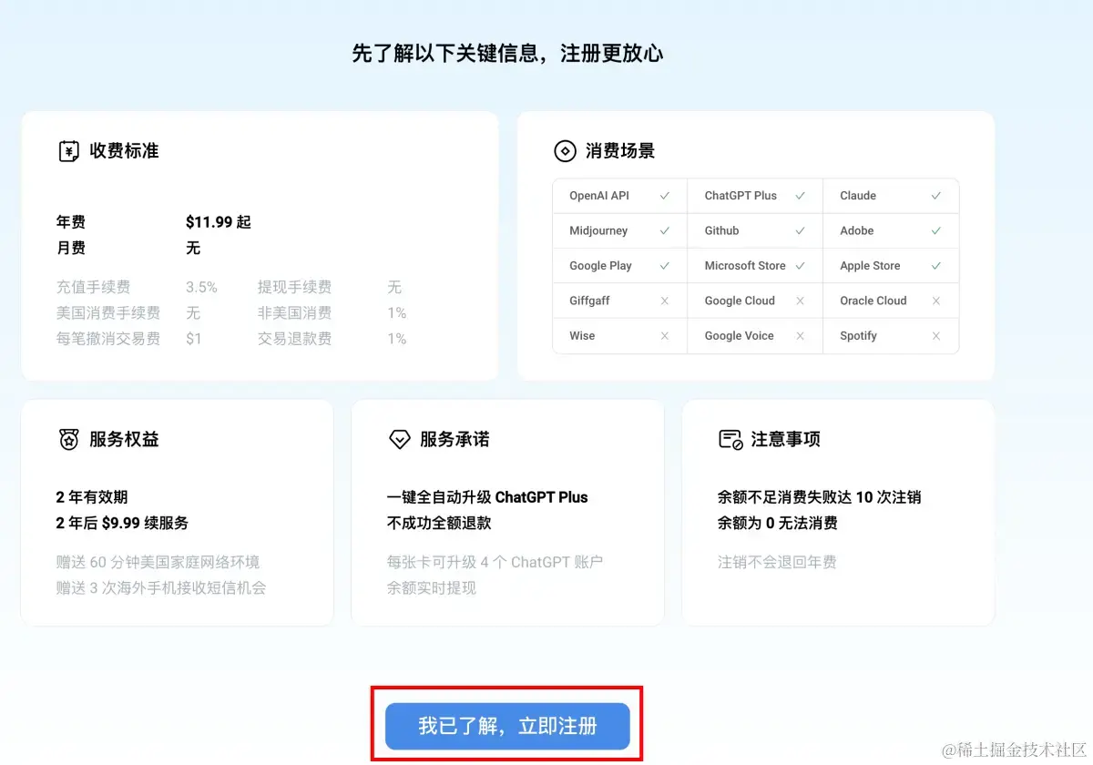
Task: Click the Google Voice cell text
Action: tap(739, 336)
